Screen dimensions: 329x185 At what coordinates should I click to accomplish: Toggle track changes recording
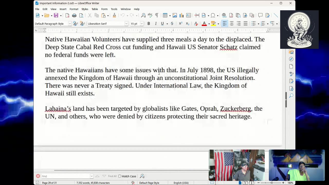point(267,15)
